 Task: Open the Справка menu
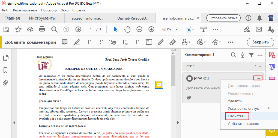tap(79, 10)
